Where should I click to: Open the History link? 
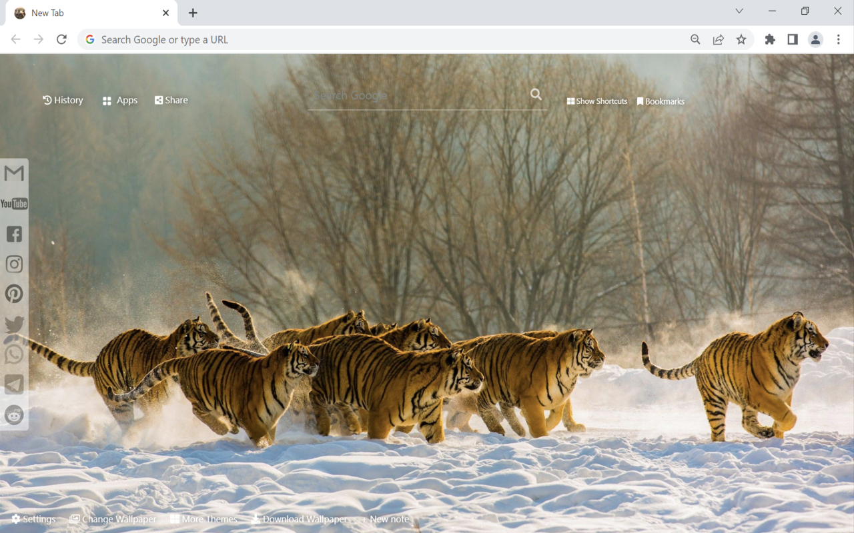tap(63, 100)
